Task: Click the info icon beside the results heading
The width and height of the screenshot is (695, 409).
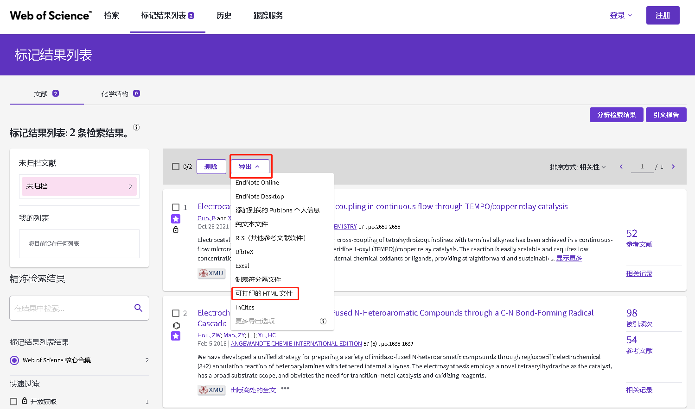Action: 136,127
